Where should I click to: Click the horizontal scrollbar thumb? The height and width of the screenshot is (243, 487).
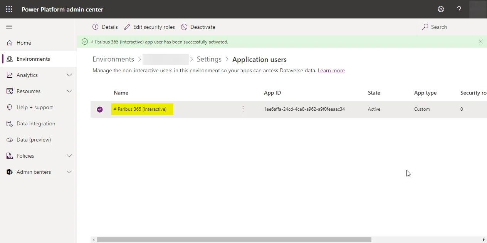pyautogui.click(x=234, y=240)
